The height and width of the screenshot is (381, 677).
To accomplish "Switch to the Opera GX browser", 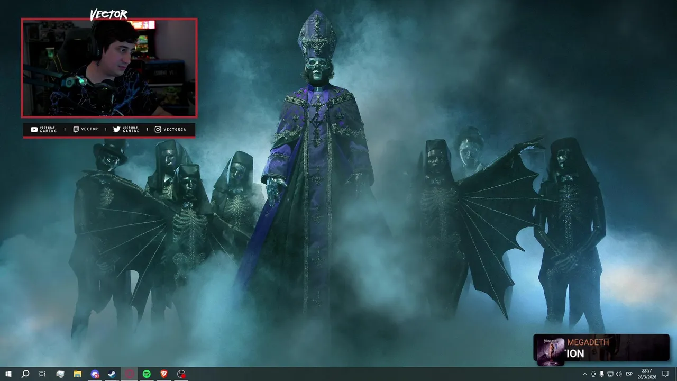I will pos(130,374).
